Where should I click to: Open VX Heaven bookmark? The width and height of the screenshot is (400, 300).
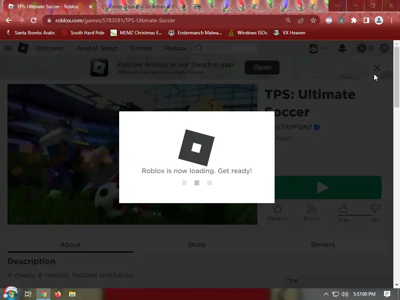[x=289, y=33]
